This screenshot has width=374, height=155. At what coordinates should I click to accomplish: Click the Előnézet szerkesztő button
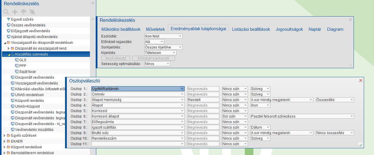pyautogui.click(x=154, y=58)
